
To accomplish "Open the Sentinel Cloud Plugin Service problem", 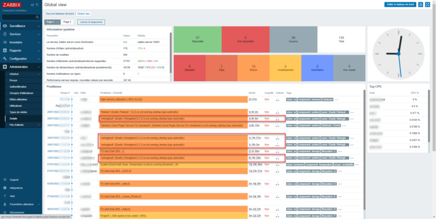I will [x=171, y=125].
